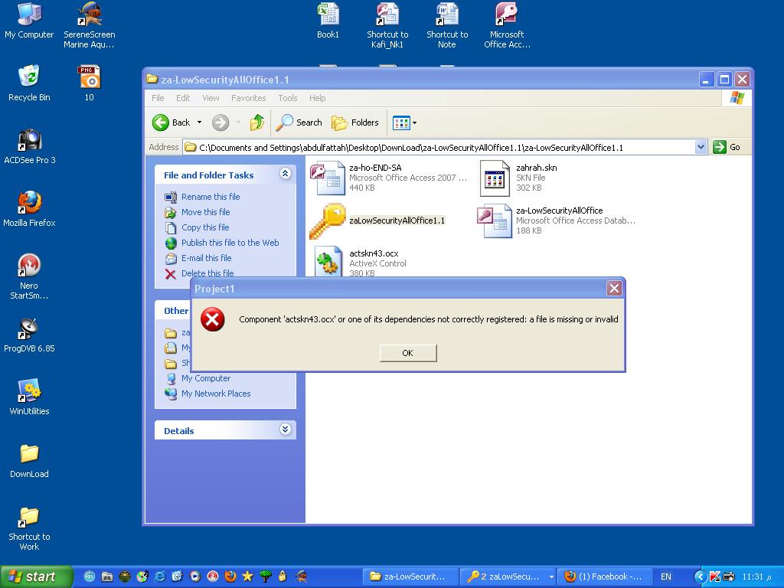Select the za-LowSecurityAllOffice database file icon
Image resolution: width=784 pixels, height=588 pixels.
(x=495, y=220)
